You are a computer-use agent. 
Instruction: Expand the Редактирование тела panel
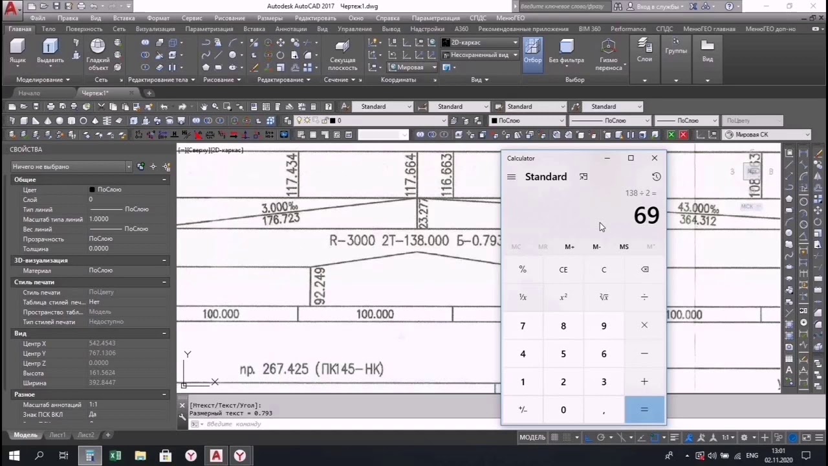click(x=161, y=80)
